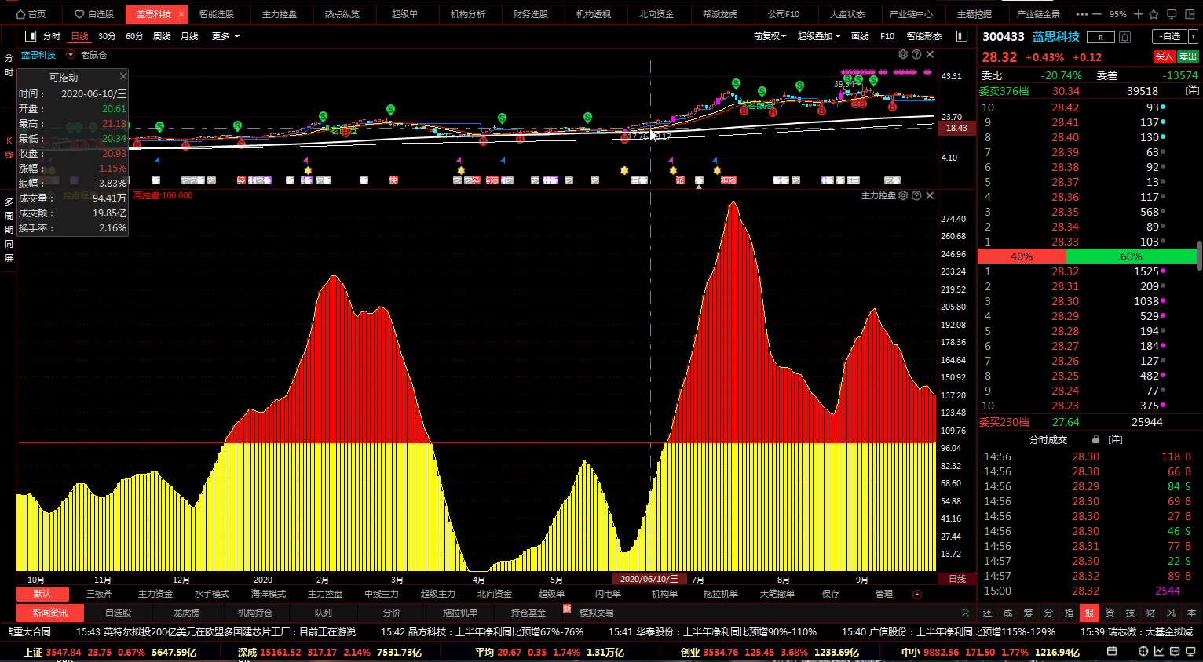1203x662 pixels.
Task: Click the chat message icon in status bar
Action: [x=1175, y=652]
